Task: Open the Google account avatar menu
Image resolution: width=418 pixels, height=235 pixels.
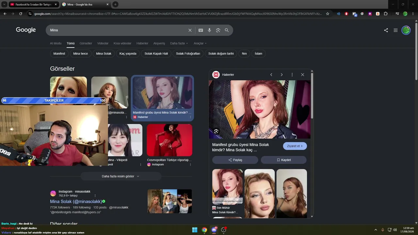Action: [x=406, y=30]
